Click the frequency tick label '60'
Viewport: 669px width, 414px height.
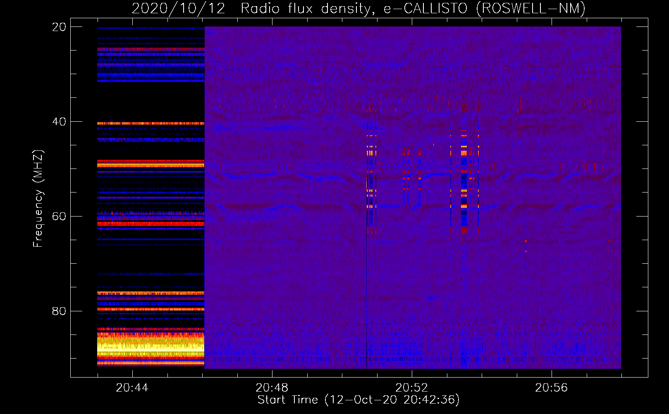(59, 217)
